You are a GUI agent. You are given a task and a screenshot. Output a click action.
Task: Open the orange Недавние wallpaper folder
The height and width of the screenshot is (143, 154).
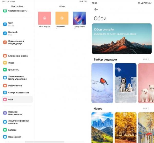(62, 18)
